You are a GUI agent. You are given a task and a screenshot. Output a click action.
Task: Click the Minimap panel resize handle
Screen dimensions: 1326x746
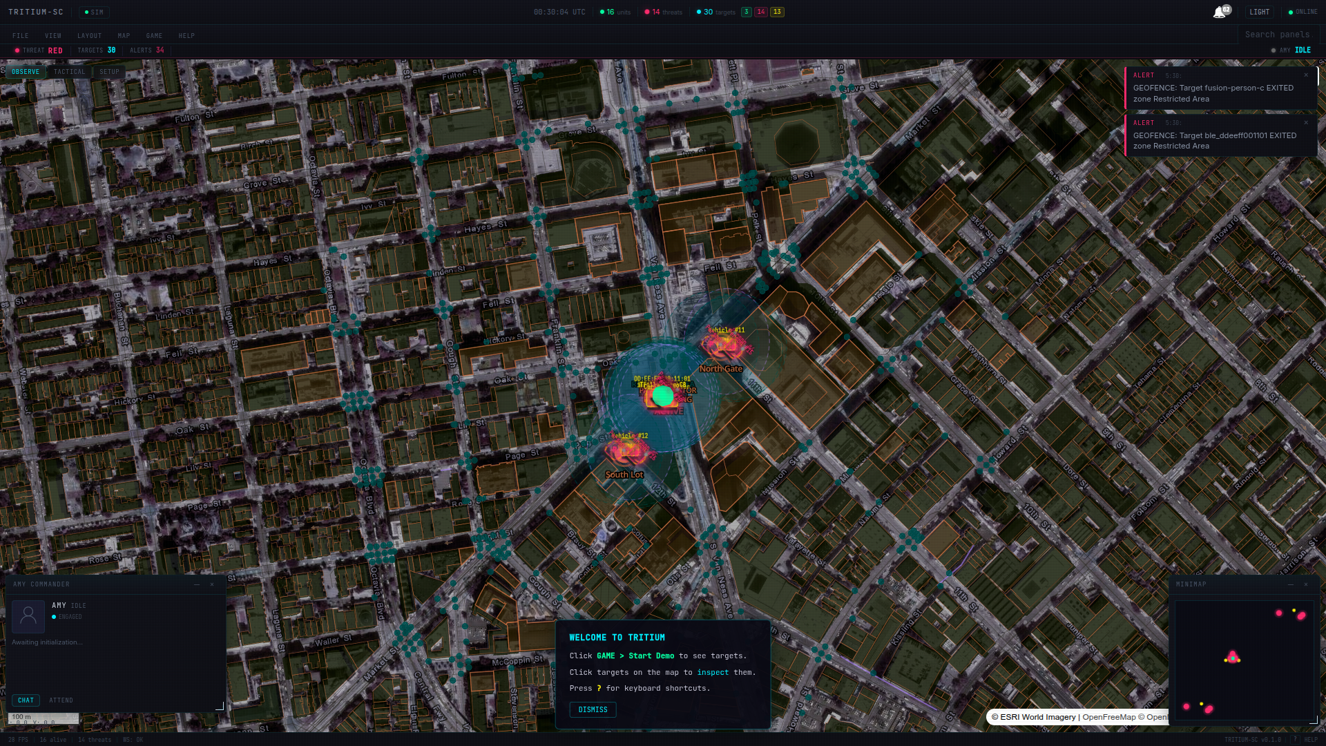click(x=1313, y=719)
